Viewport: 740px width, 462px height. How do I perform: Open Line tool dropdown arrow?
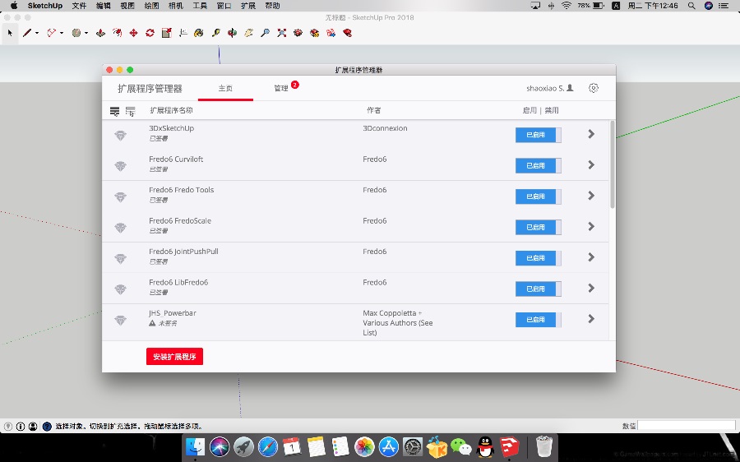tap(37, 33)
